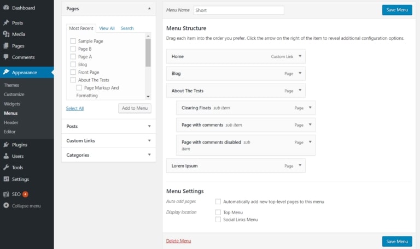Viewport: 420px width, 249px height.
Task: Open Header under Appearance
Action: [x=11, y=122]
